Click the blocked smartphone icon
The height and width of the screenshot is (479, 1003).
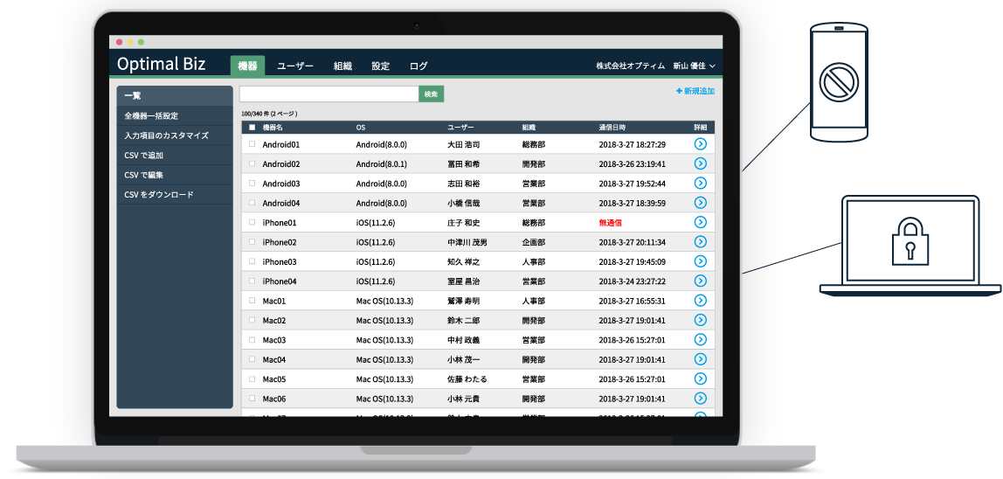(x=839, y=82)
